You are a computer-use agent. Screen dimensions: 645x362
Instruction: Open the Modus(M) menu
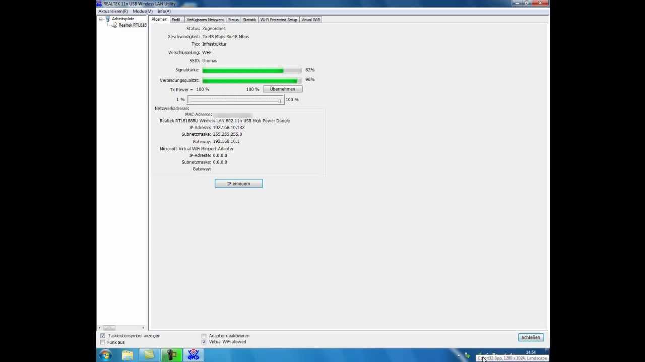click(x=143, y=11)
